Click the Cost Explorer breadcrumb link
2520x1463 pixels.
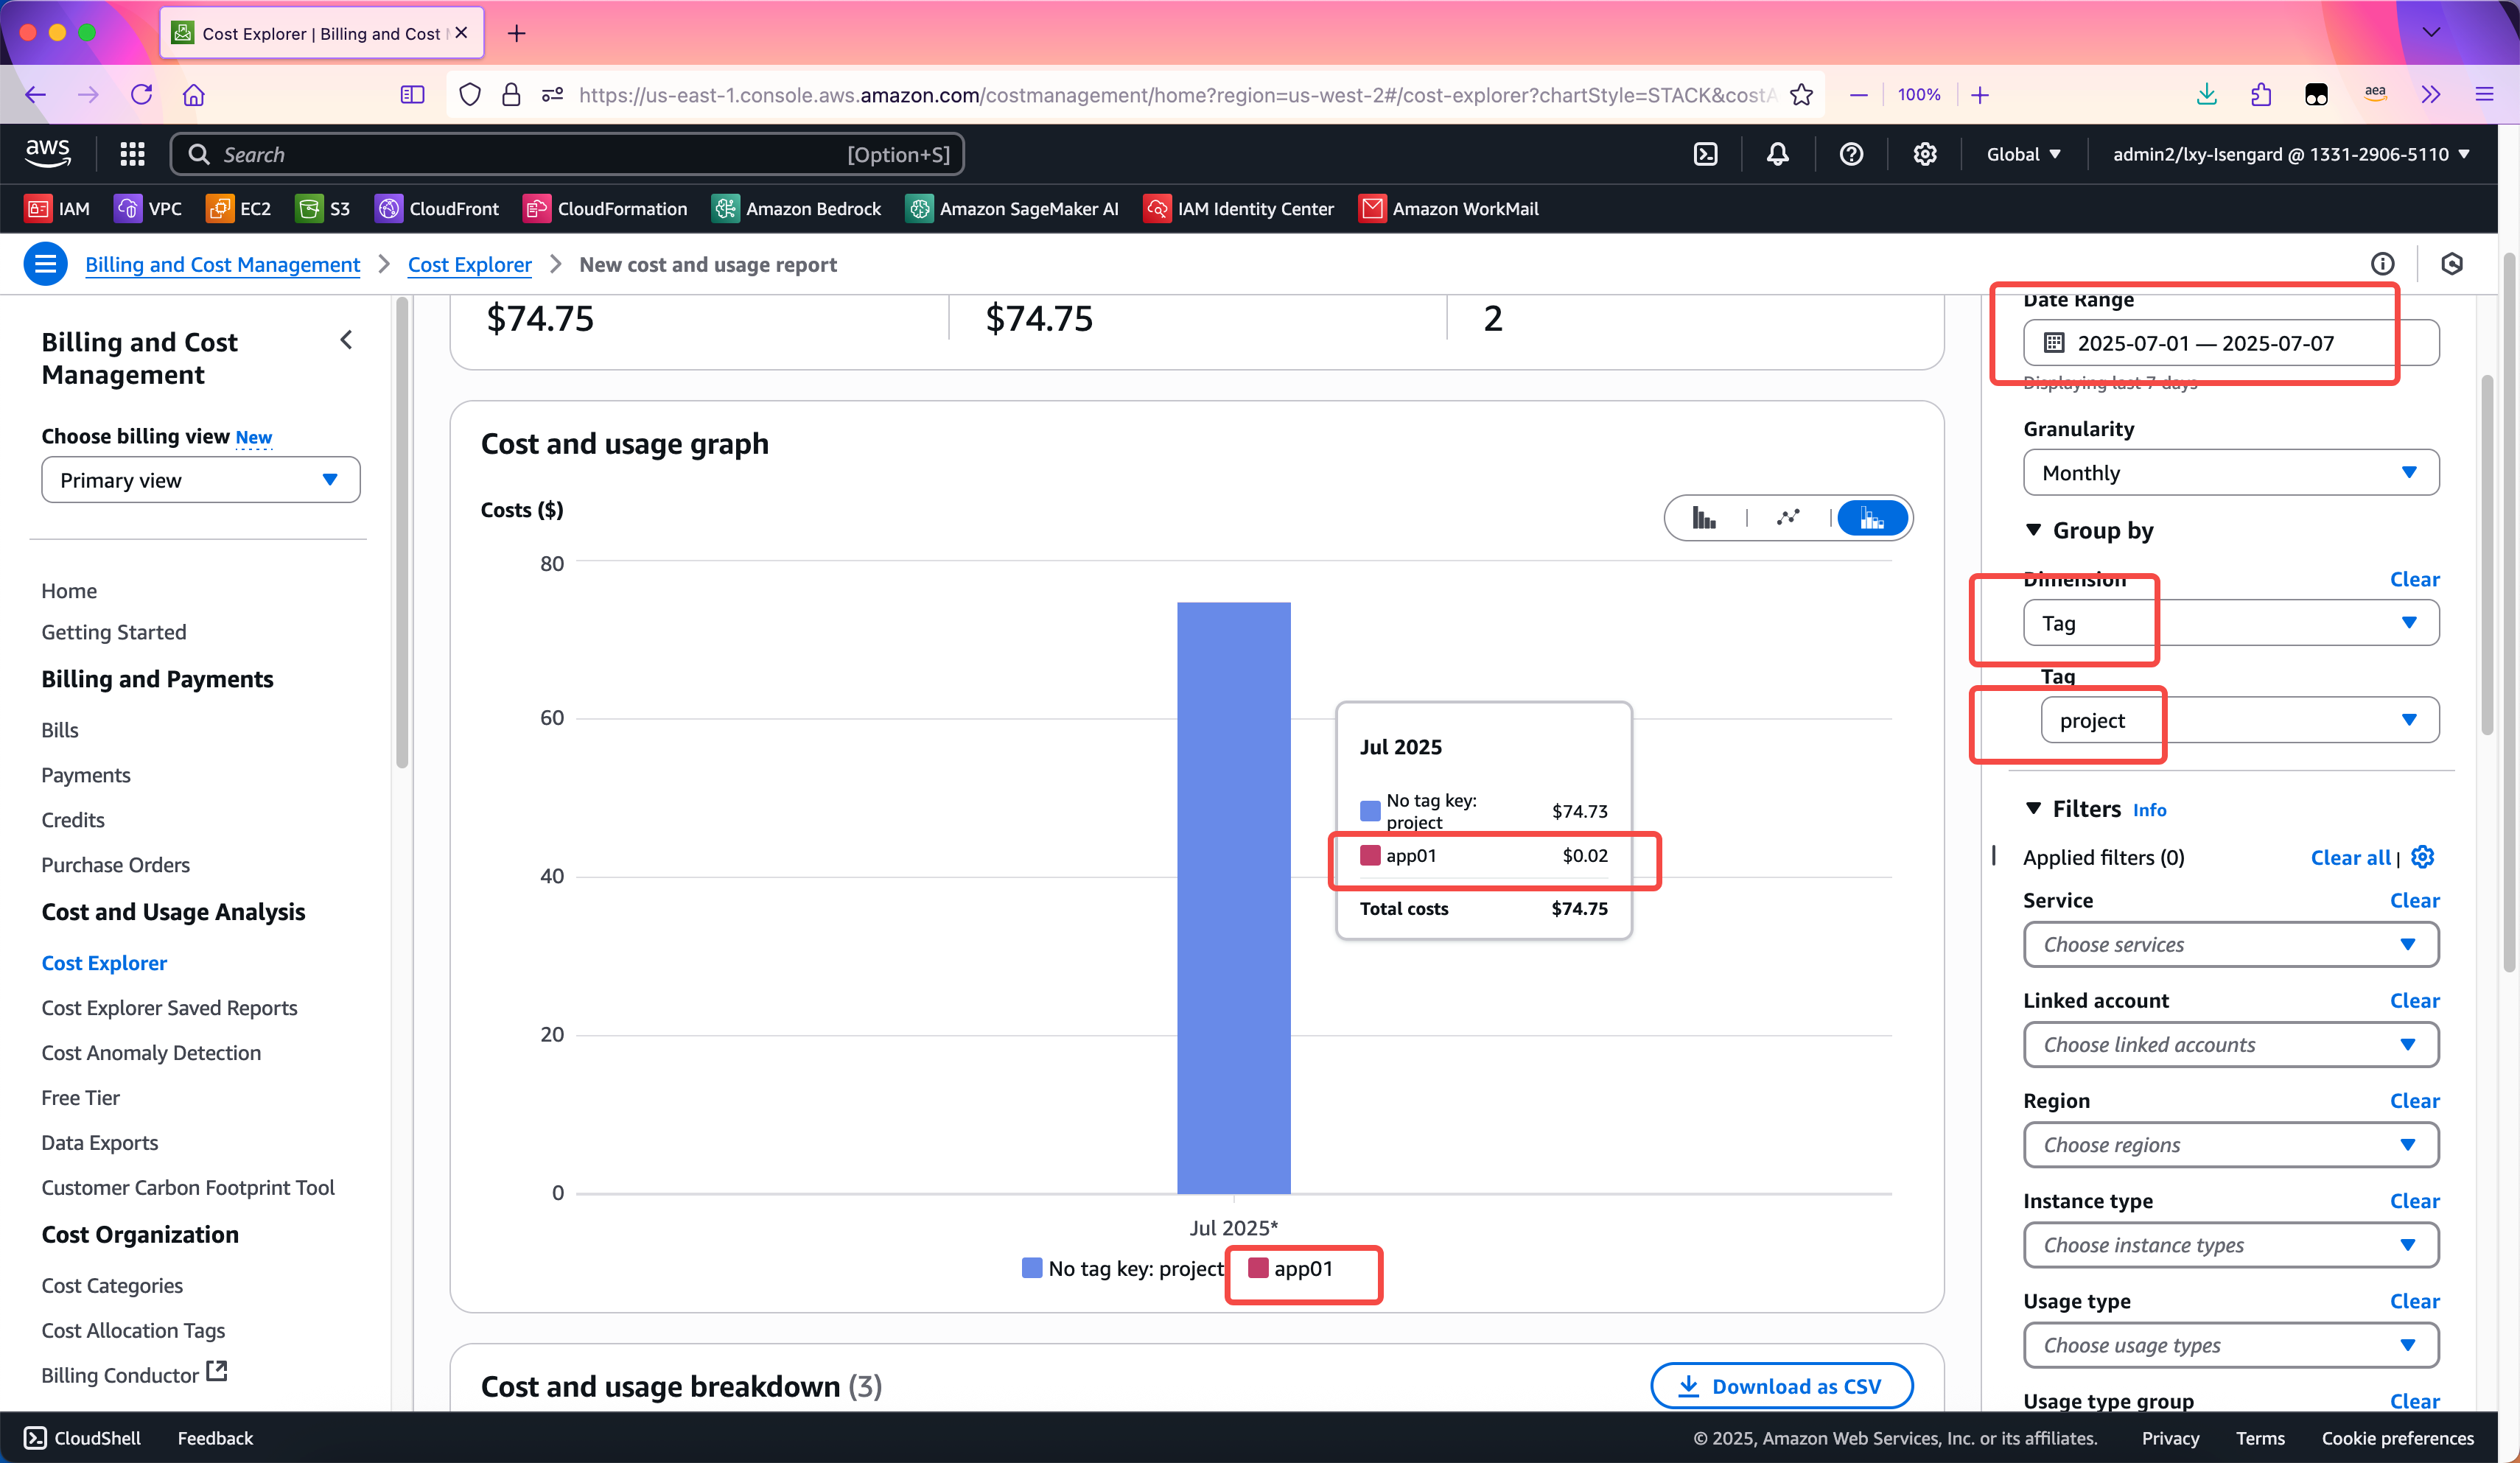click(469, 264)
